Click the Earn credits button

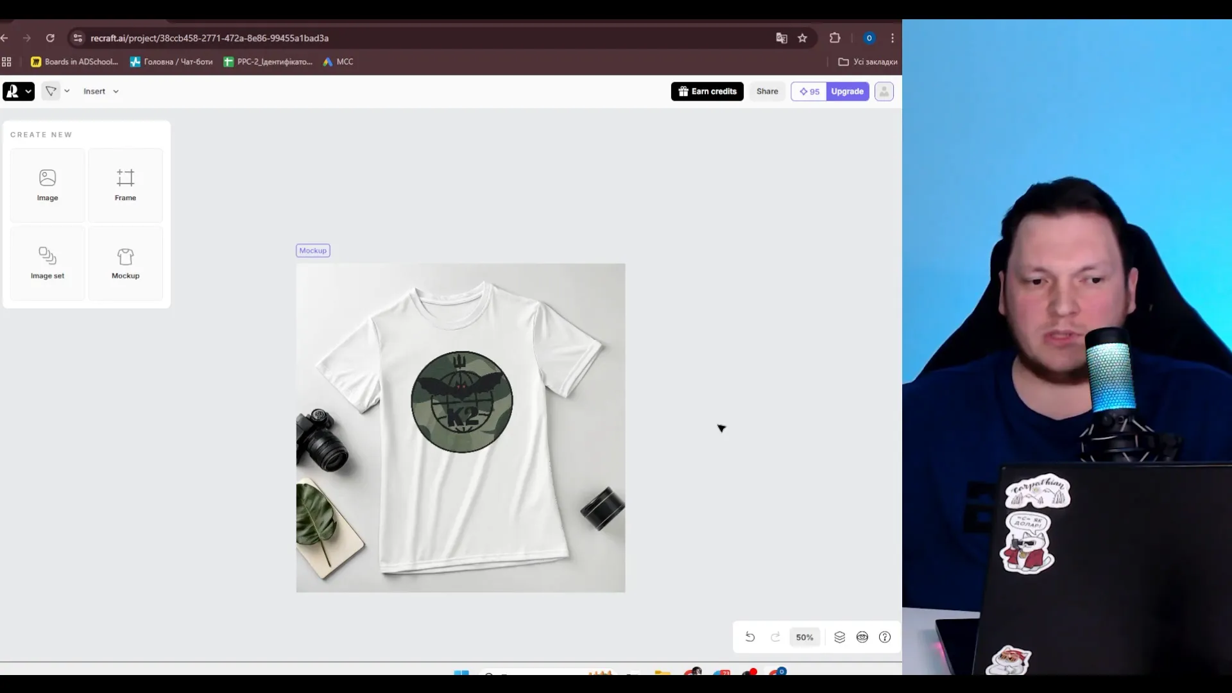tap(707, 91)
